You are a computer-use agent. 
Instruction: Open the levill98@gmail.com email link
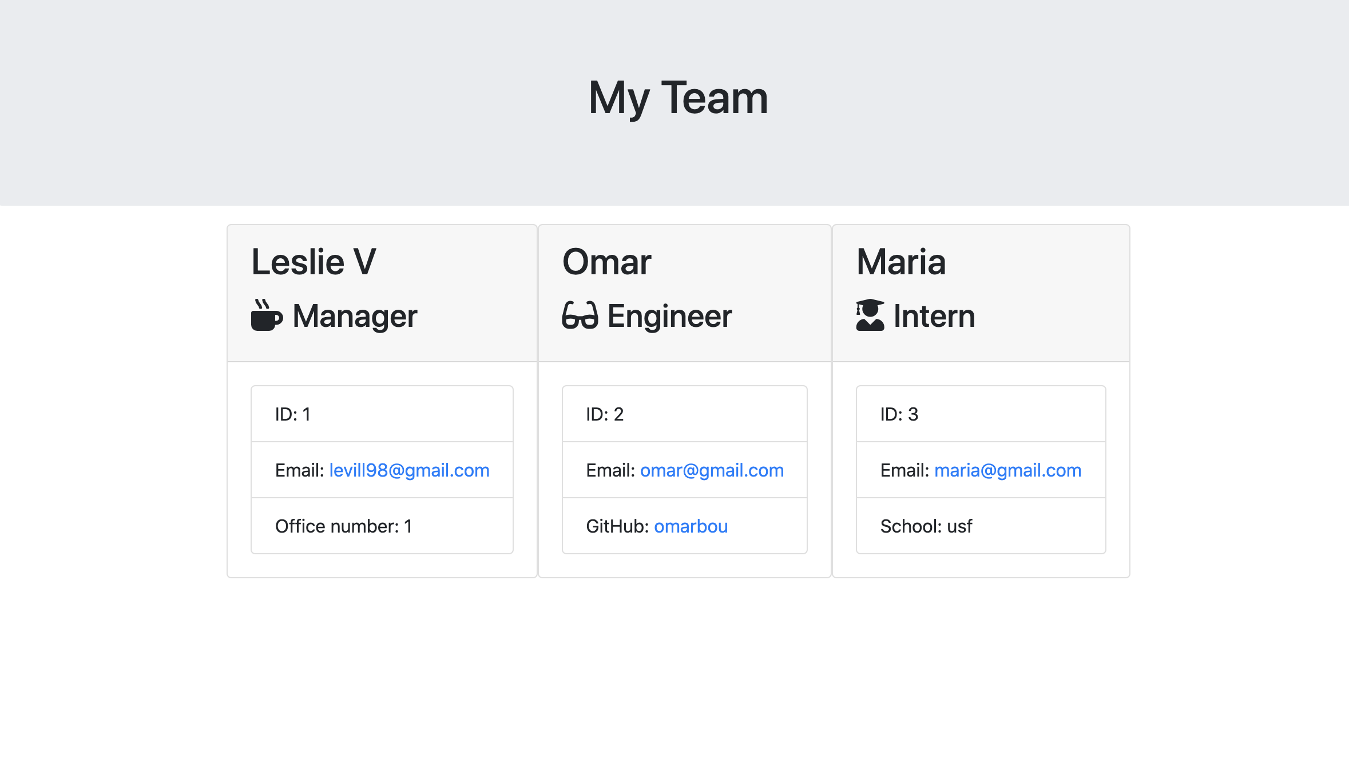coord(409,470)
